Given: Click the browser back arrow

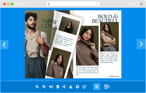Looking at the screenshot, I should [x=17, y=4].
